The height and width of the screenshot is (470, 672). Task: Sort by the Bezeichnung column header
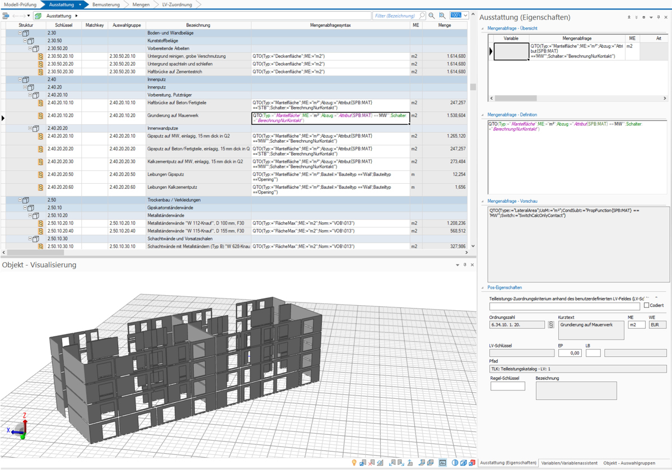click(x=198, y=25)
